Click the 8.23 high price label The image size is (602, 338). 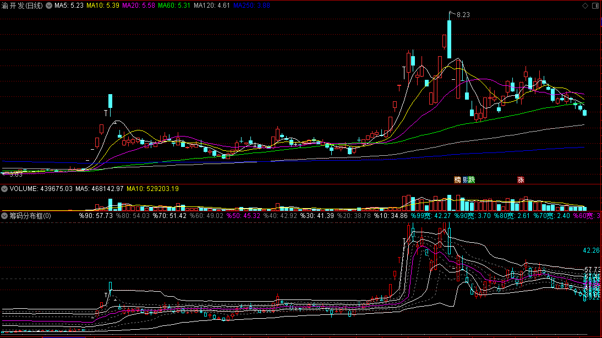(463, 15)
